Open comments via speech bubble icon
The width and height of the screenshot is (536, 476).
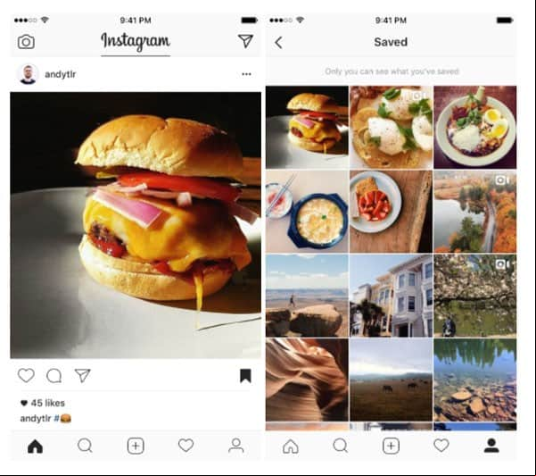pos(54,376)
